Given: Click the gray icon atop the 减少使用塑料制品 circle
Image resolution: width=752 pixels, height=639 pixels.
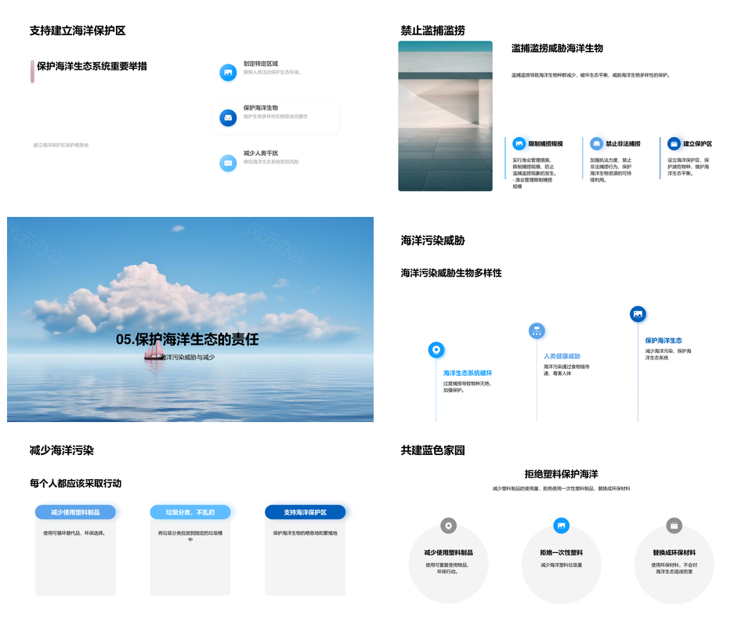Looking at the screenshot, I should click(x=448, y=525).
